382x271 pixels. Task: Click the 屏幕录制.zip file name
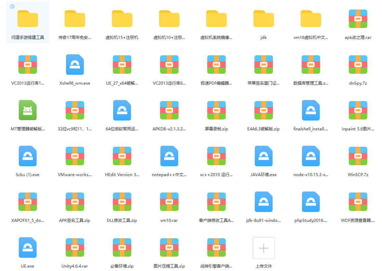[216, 129]
